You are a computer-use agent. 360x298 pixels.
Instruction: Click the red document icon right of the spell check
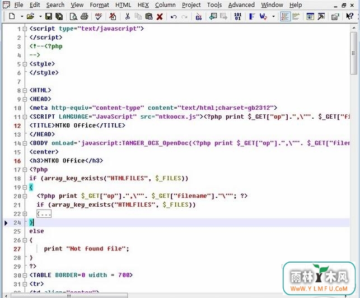[x=113, y=16]
